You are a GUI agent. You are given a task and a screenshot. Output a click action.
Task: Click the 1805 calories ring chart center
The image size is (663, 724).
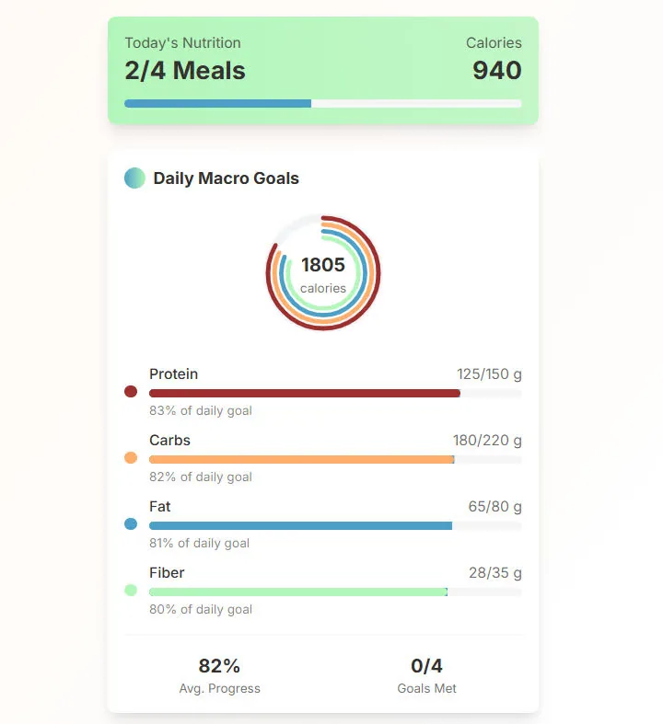[323, 273]
